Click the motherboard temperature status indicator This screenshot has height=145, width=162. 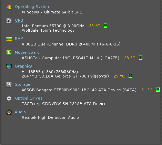(141, 58)
